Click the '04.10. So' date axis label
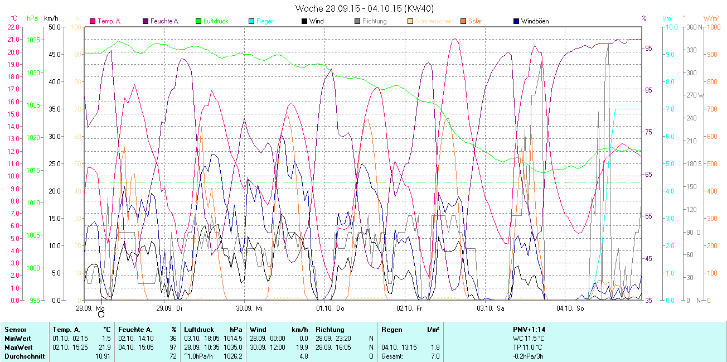 tap(570, 307)
